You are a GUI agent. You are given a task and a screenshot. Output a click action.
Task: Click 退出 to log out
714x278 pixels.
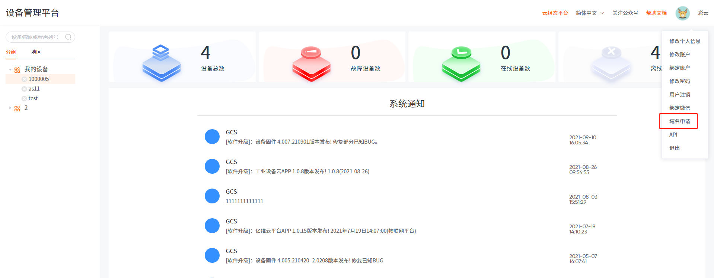(x=675, y=148)
